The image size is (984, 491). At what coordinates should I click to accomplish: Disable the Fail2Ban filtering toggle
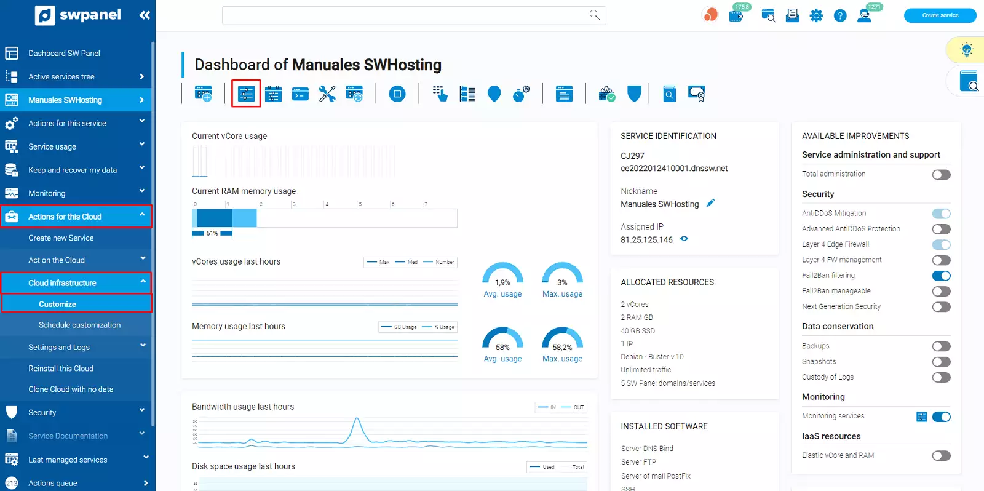940,276
